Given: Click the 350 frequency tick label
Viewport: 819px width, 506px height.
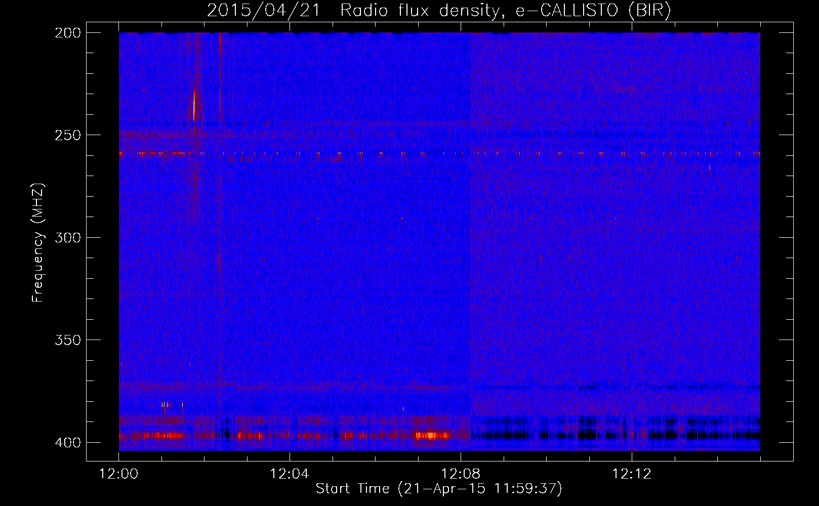Looking at the screenshot, I should (68, 340).
